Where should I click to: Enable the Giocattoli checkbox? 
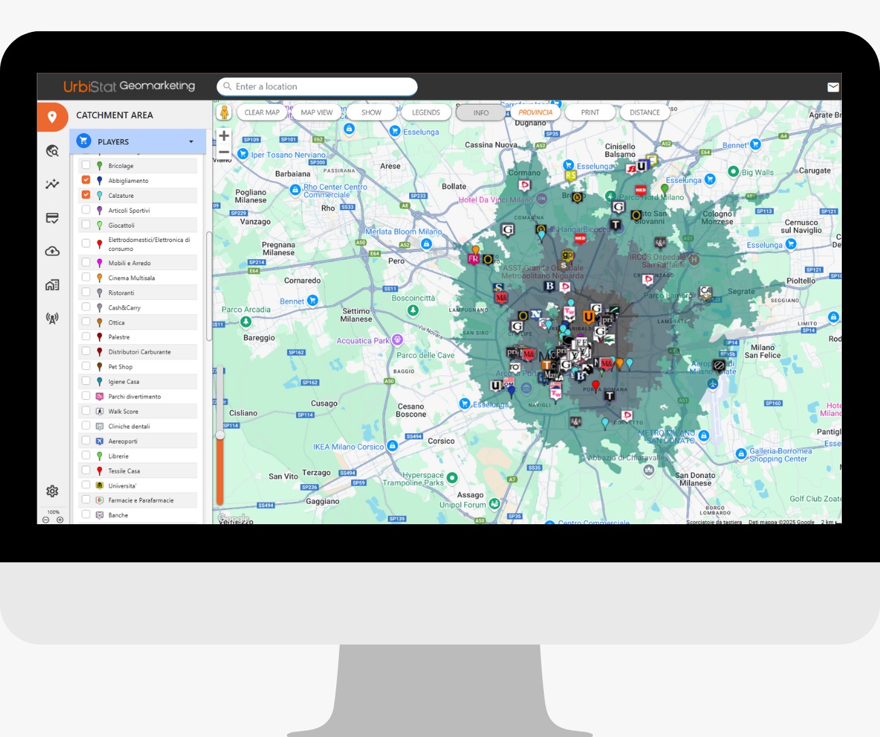[86, 225]
